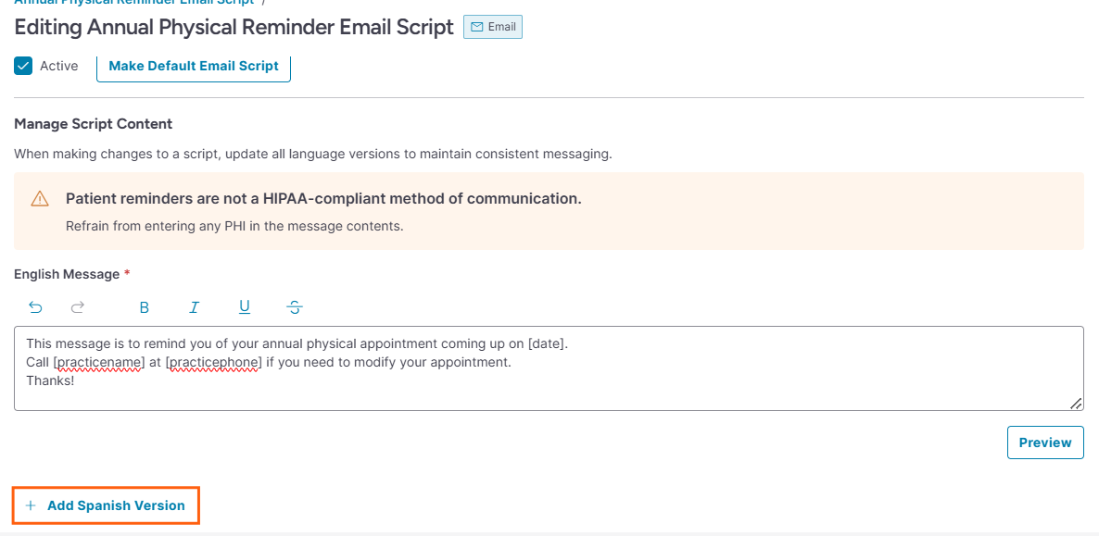The width and height of the screenshot is (1099, 536).
Task: Add Spanish Version of the script
Action: pyautogui.click(x=106, y=505)
